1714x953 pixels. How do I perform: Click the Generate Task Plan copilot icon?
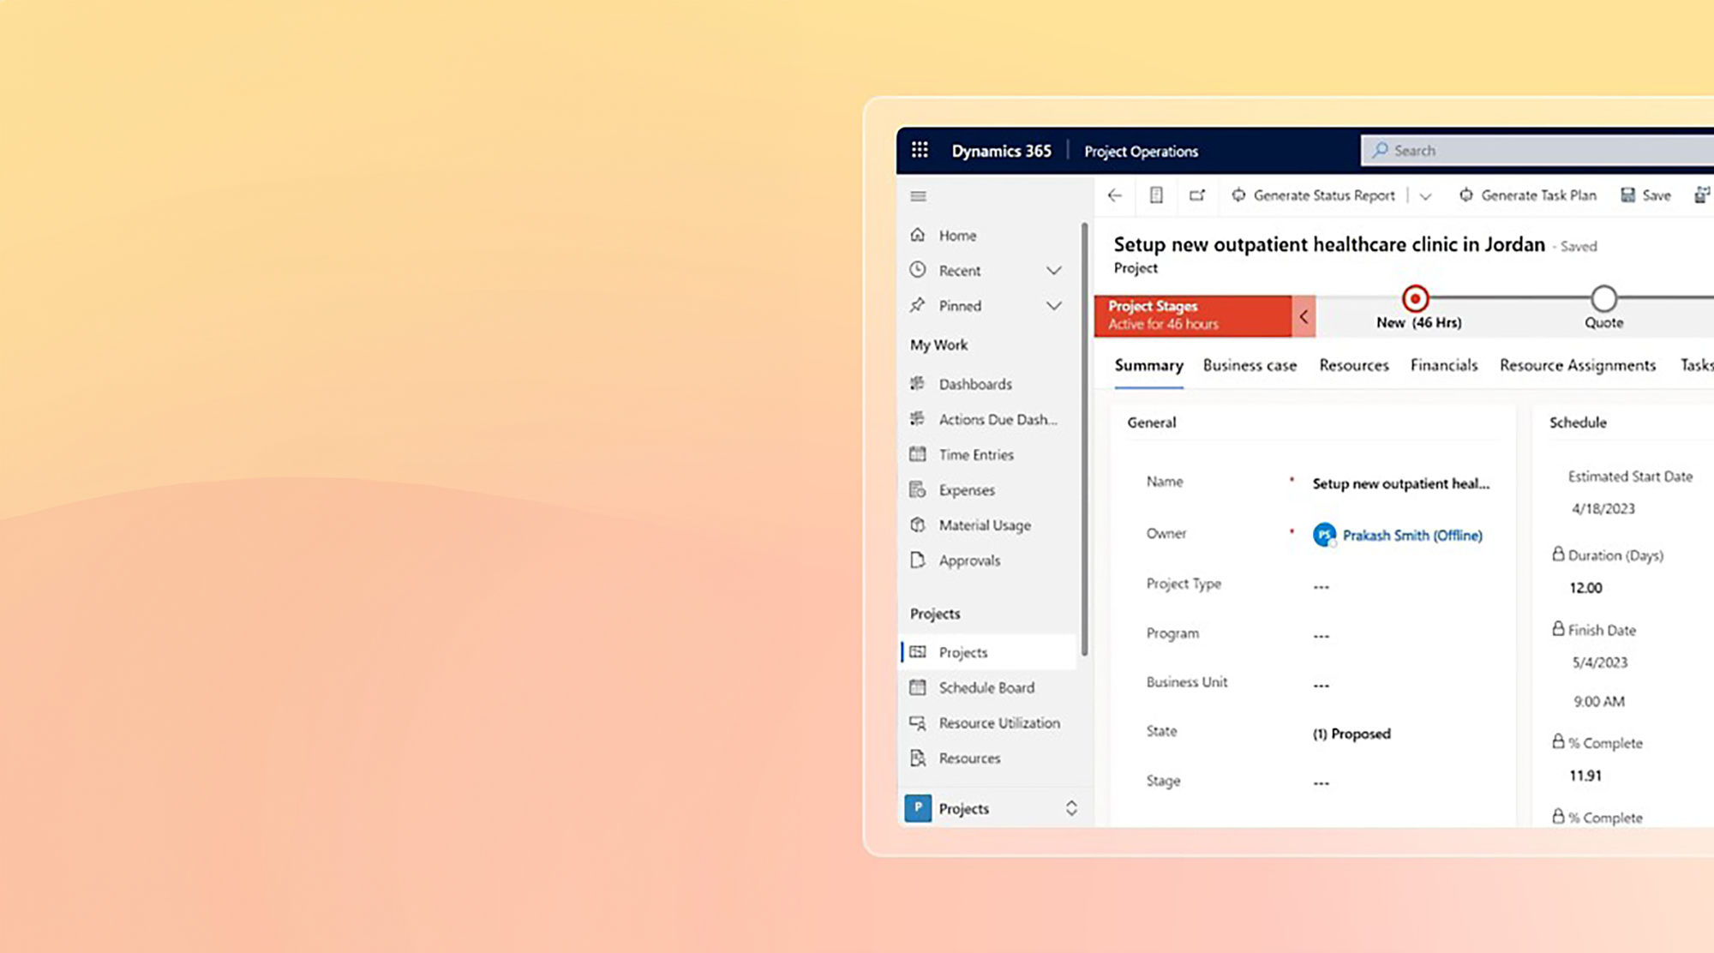click(x=1466, y=195)
